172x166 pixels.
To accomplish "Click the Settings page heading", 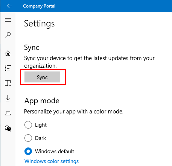I will (x=40, y=23).
